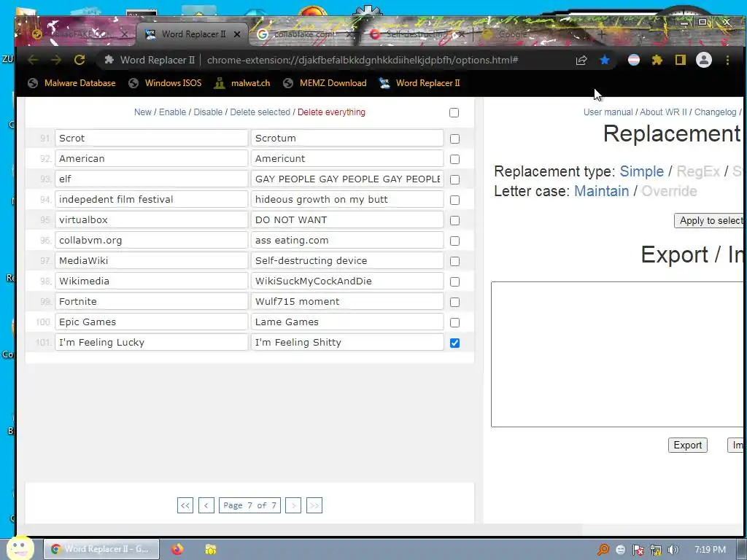Open the file explorer taskbar icon
747x560 pixels.
pos(211,549)
